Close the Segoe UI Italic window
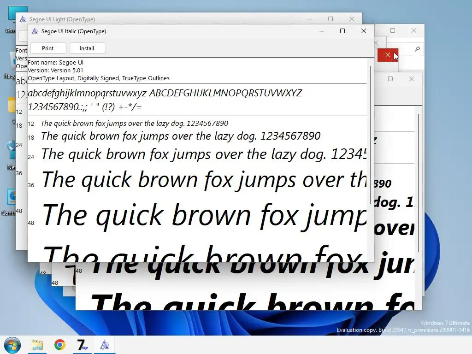 point(363,31)
